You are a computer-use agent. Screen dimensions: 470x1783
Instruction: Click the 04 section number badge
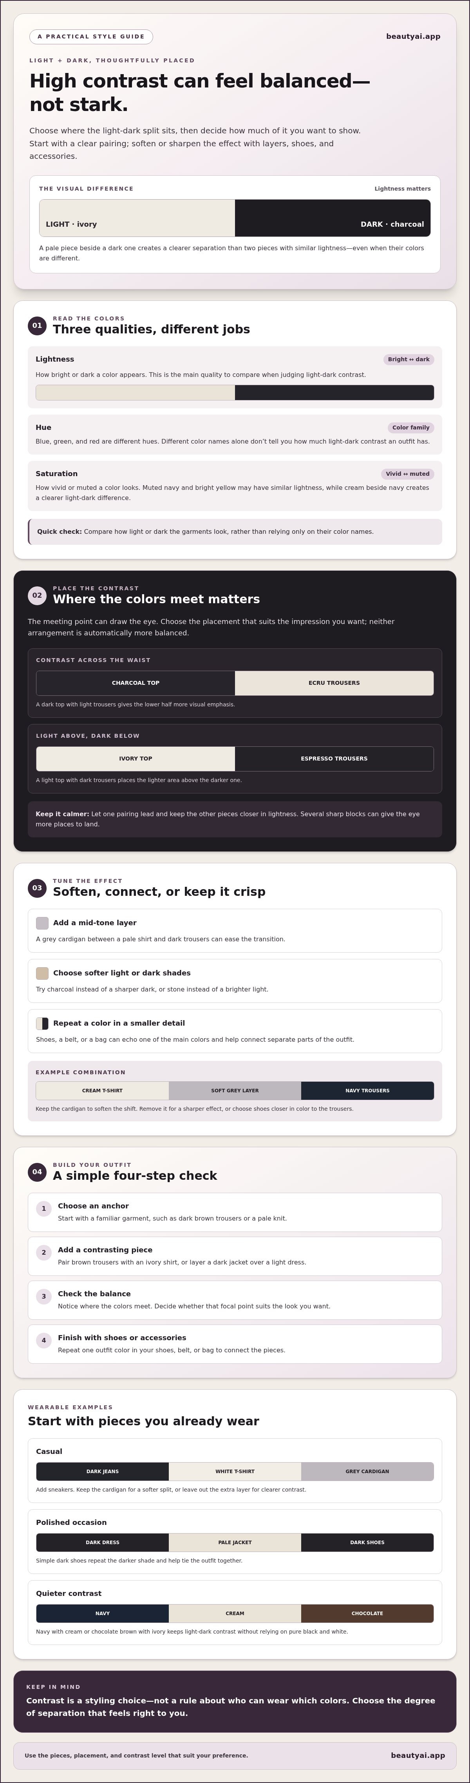pyautogui.click(x=37, y=1172)
